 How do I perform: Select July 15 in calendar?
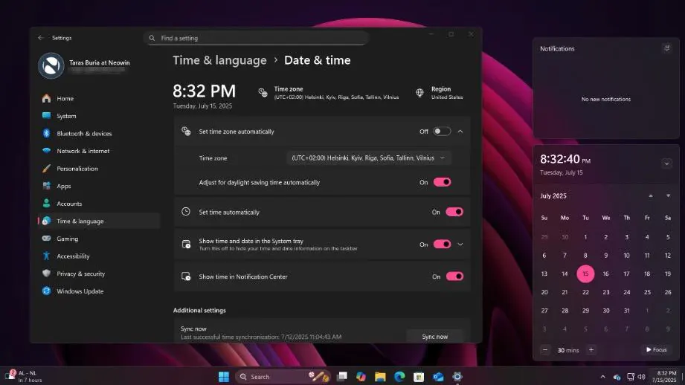(x=585, y=274)
